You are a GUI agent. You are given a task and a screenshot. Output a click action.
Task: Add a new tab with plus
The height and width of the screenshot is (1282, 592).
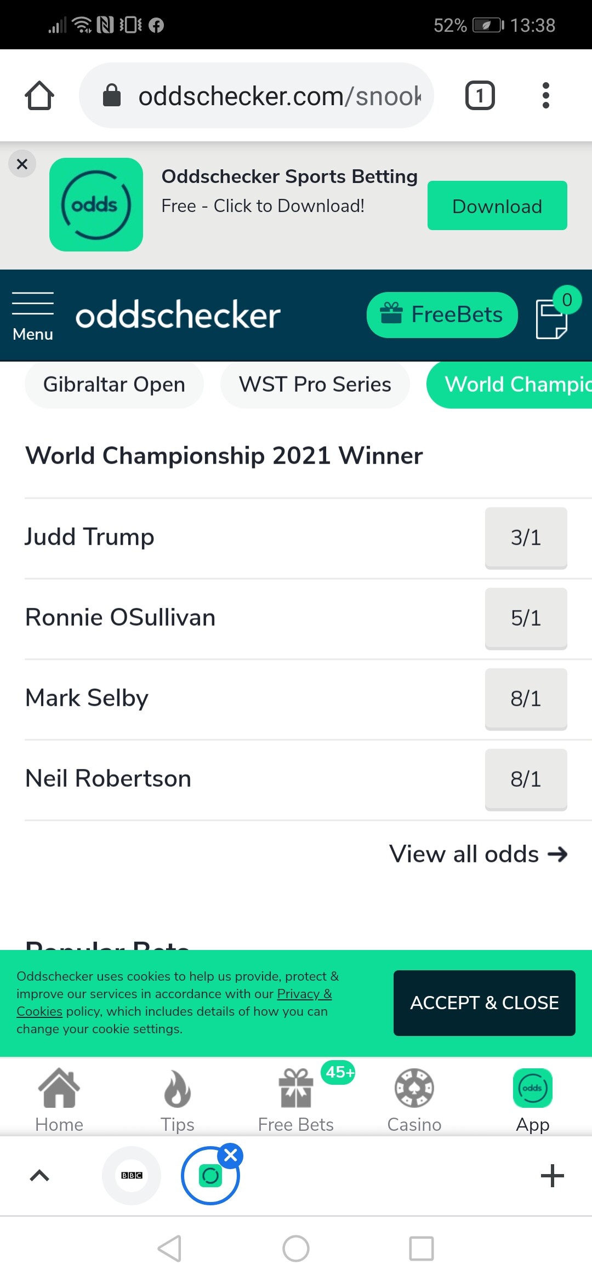coord(552,1176)
